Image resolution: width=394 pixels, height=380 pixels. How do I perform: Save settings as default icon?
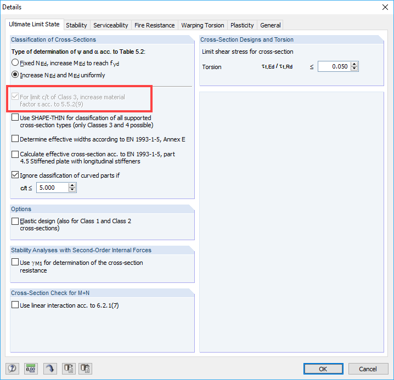point(69,368)
